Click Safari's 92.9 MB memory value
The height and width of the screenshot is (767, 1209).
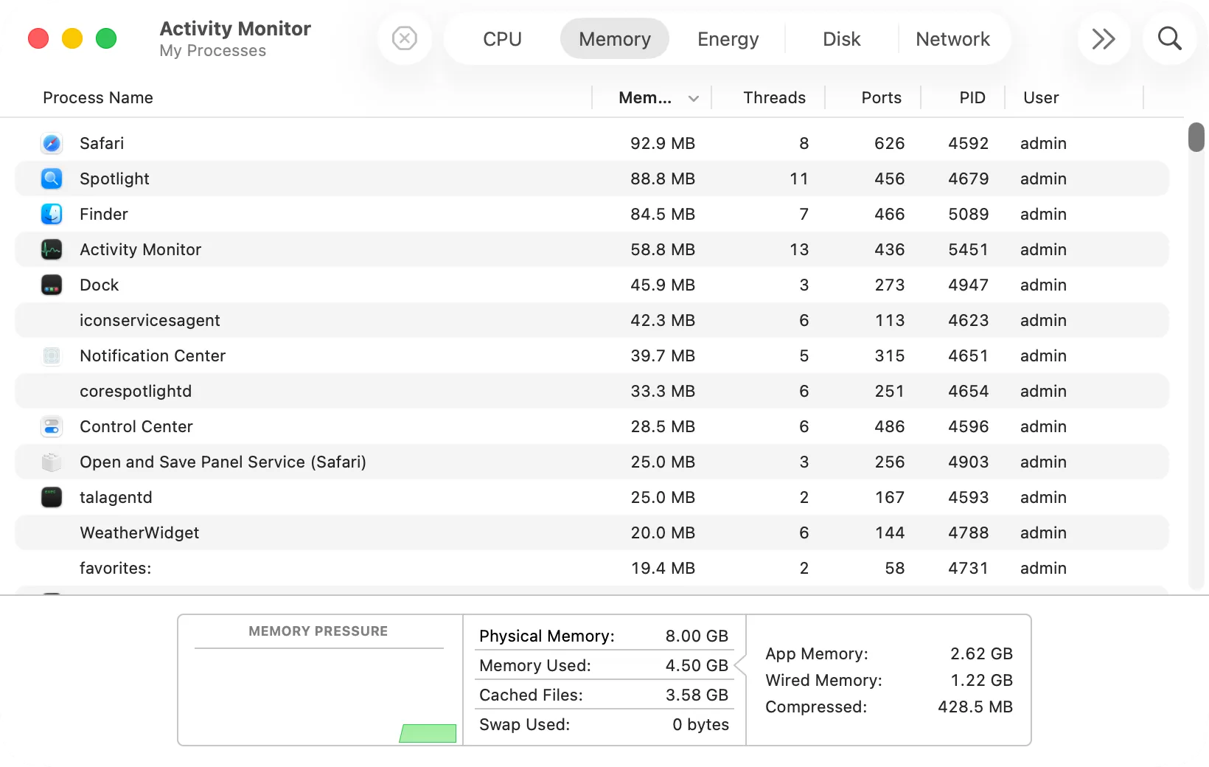(663, 143)
